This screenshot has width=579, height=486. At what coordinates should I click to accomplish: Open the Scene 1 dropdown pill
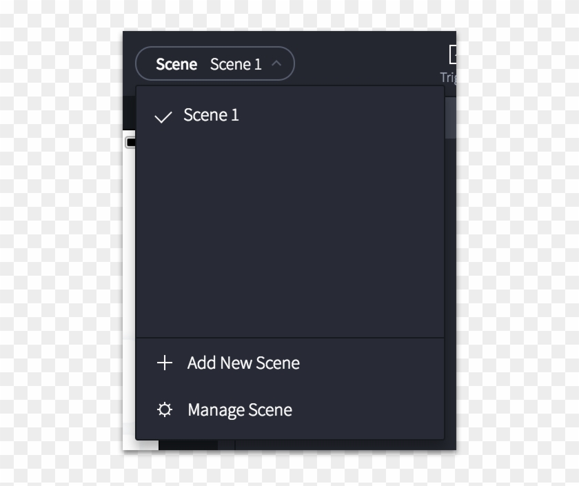pos(215,63)
